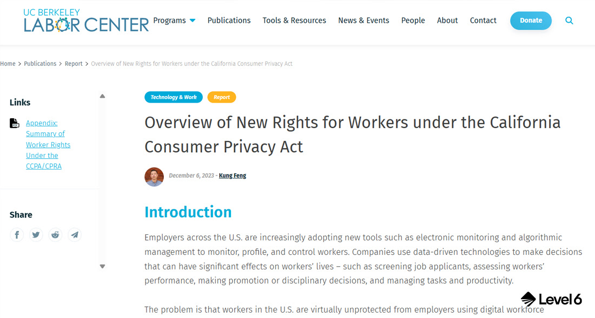This screenshot has width=595, height=318.
Task: Expand Programs using its chevron arrow
Action: pos(192,19)
